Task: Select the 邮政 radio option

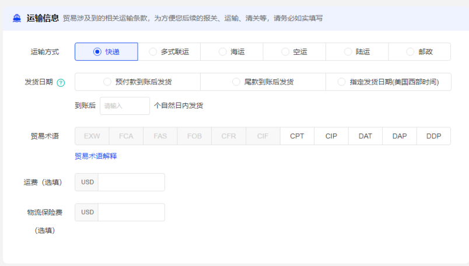Action: 419,52
